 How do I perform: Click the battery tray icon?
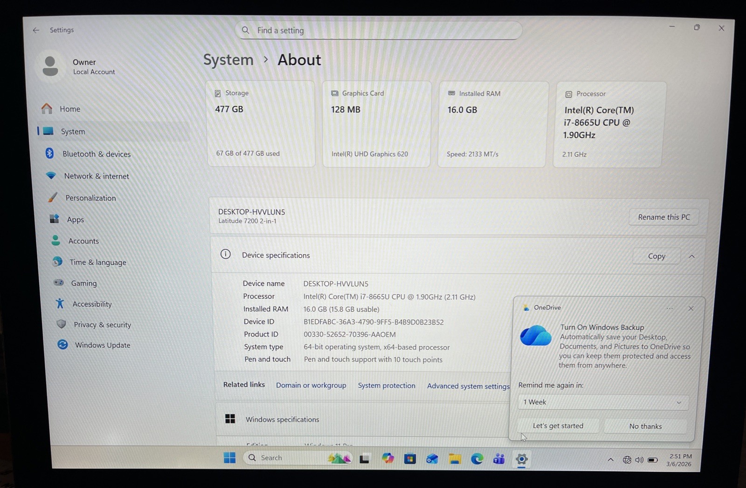[x=653, y=460]
